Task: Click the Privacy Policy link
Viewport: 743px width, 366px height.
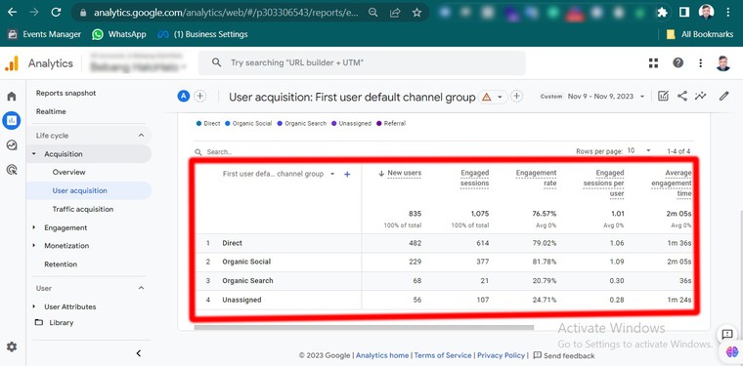Action: [x=501, y=355]
